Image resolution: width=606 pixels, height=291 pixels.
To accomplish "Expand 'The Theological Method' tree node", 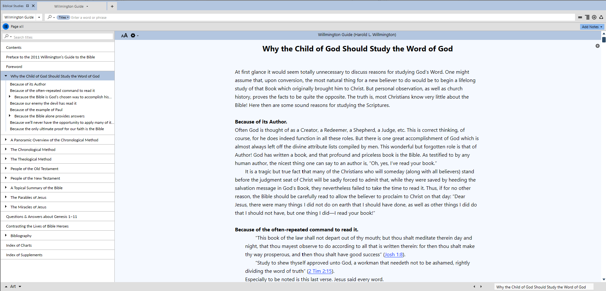I will [x=6, y=159].
